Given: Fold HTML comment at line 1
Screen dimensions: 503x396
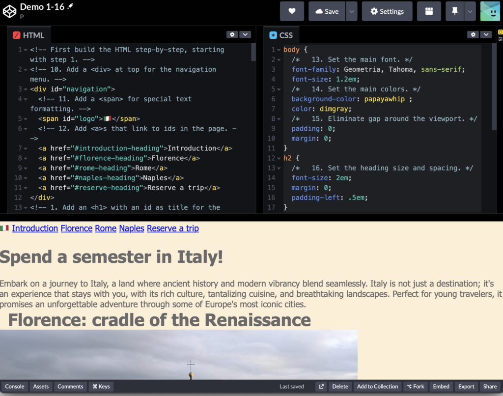Looking at the screenshot, I should click(x=26, y=50).
